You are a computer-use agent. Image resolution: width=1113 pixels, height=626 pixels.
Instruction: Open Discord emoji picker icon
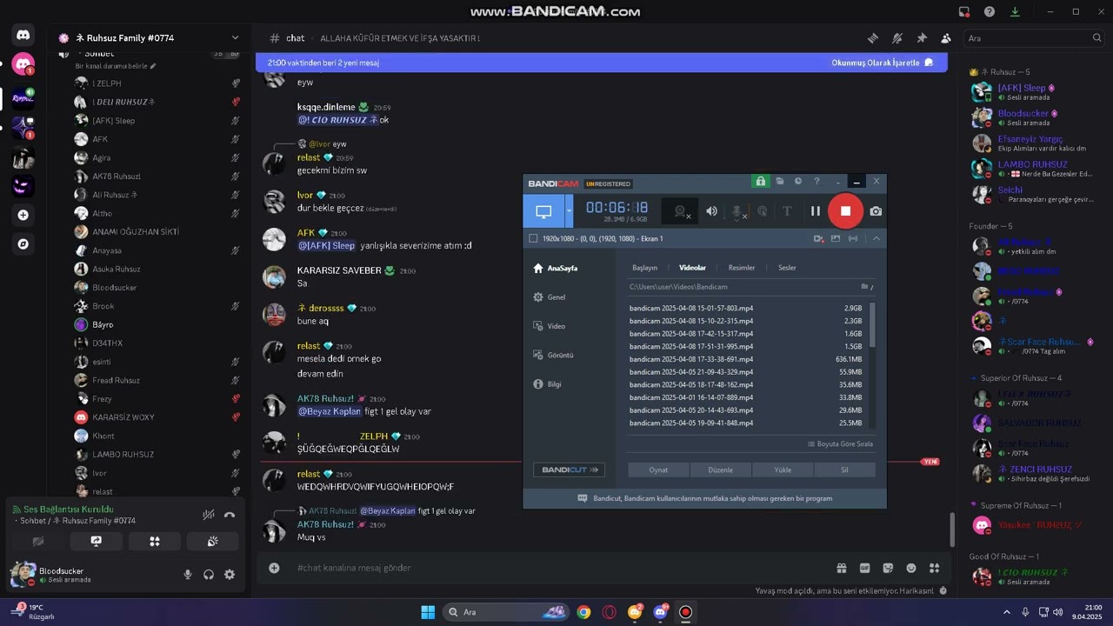911,568
